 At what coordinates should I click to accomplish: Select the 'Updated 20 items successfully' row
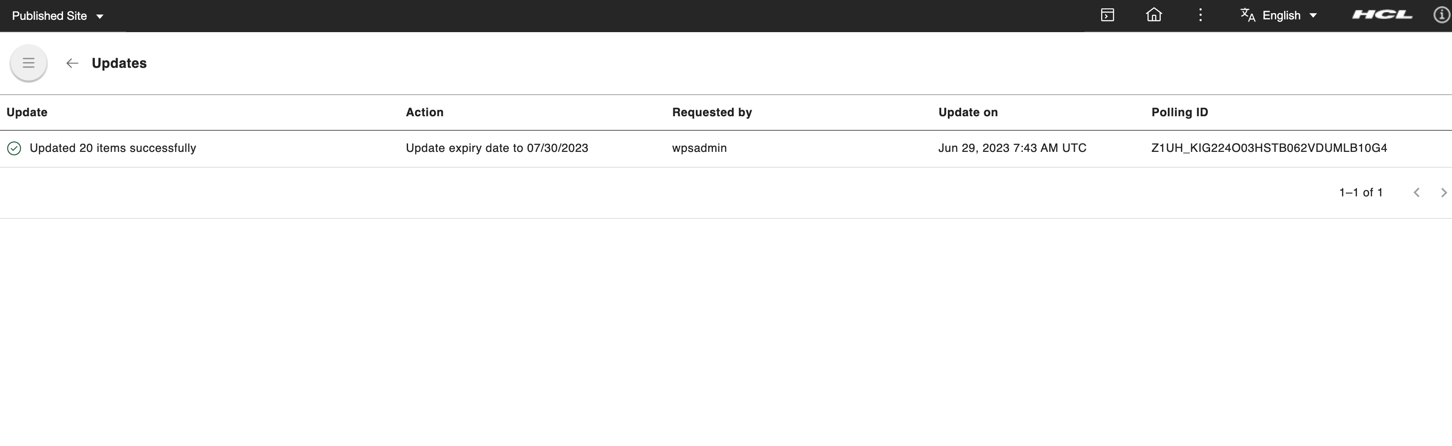pos(113,148)
